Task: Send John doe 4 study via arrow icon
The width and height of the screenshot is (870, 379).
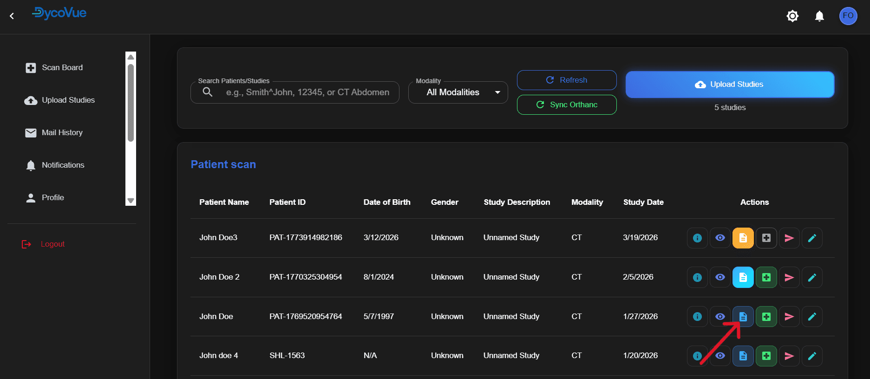Action: [789, 356]
